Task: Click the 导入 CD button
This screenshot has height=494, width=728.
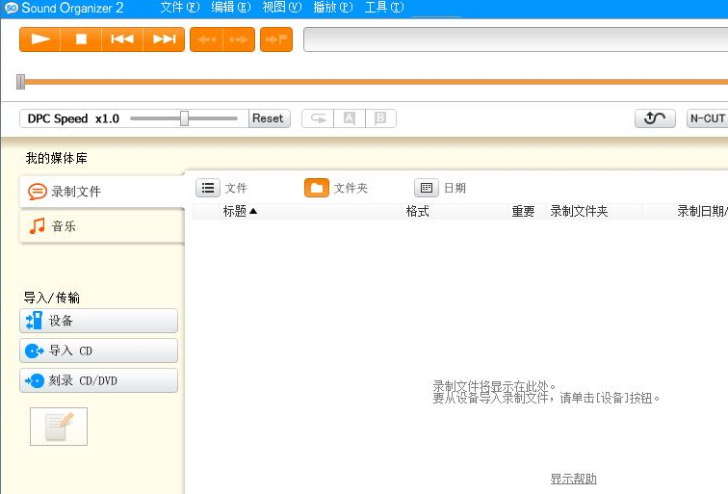Action: click(98, 351)
